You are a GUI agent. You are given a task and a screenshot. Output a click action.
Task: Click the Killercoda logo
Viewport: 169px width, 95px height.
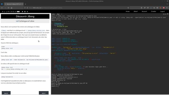click(x=11, y=12)
